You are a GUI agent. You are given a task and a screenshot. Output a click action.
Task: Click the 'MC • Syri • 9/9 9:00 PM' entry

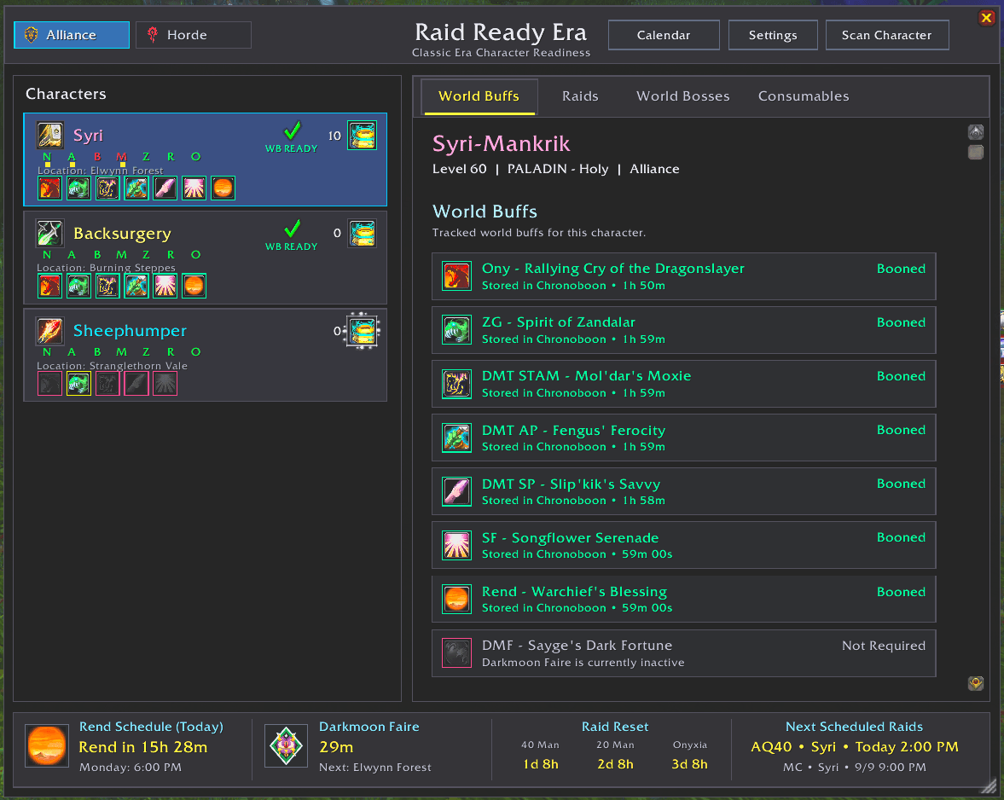(x=854, y=767)
